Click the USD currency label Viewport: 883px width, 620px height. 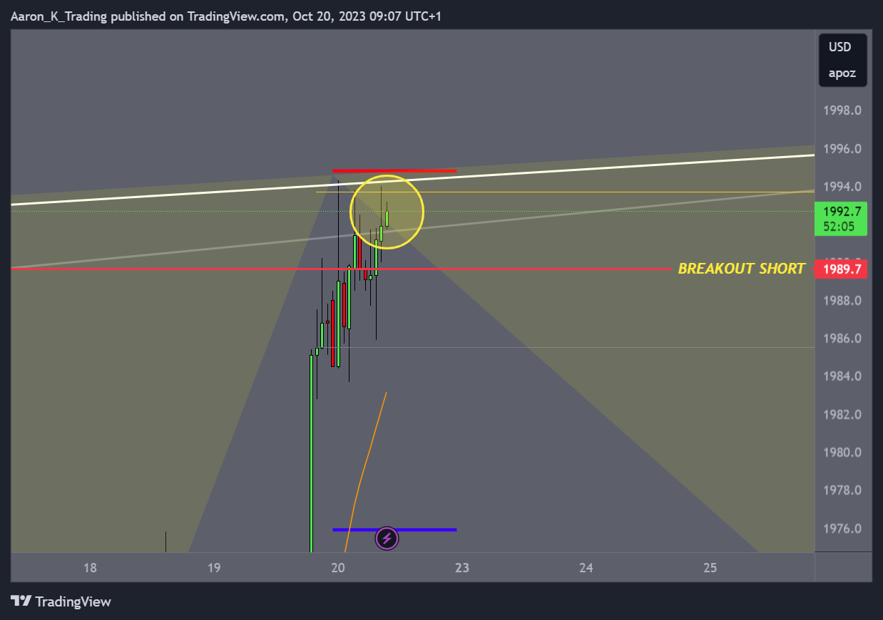[839, 47]
